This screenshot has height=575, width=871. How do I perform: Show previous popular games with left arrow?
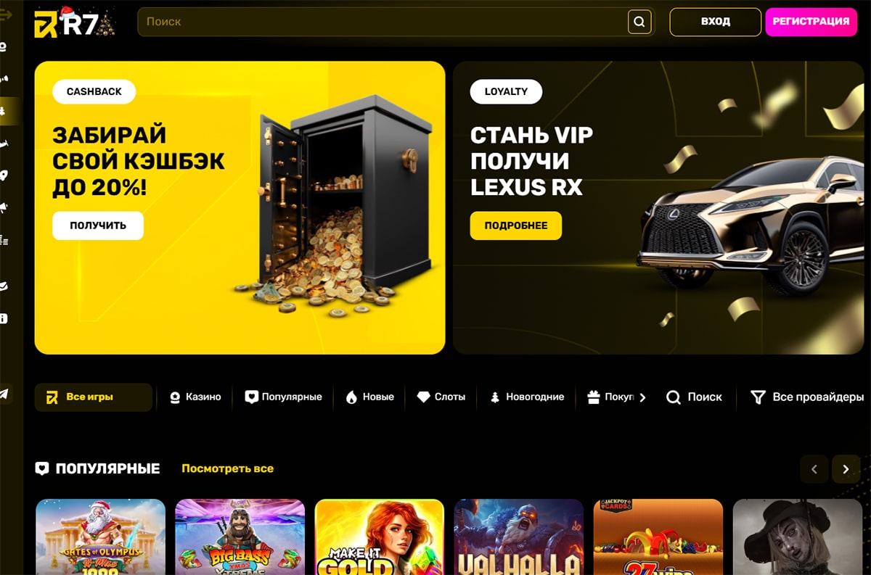pos(814,469)
